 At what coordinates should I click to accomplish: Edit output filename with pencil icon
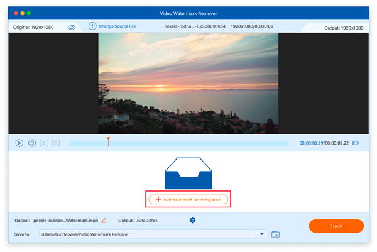click(x=104, y=221)
